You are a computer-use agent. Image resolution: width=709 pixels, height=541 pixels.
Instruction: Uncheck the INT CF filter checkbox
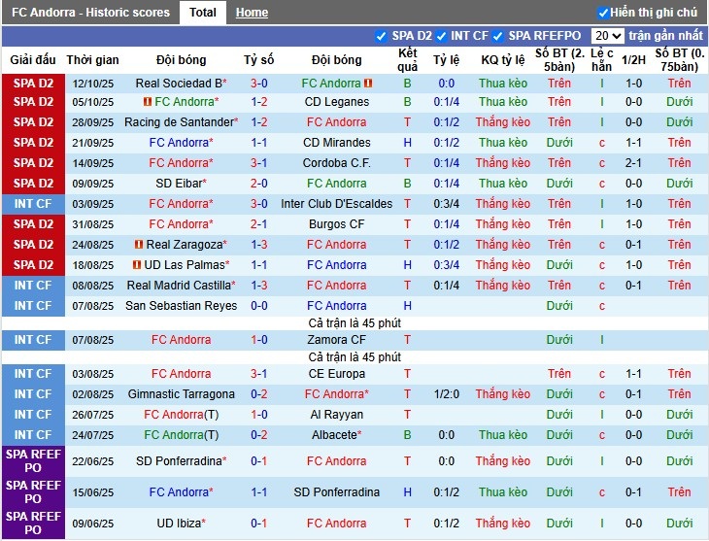coord(442,36)
